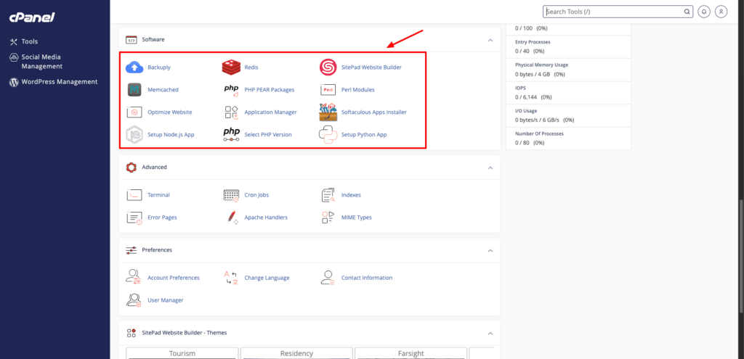This screenshot has width=744, height=359.
Task: Open the SitePad Website Builder icon
Action: pyautogui.click(x=328, y=67)
